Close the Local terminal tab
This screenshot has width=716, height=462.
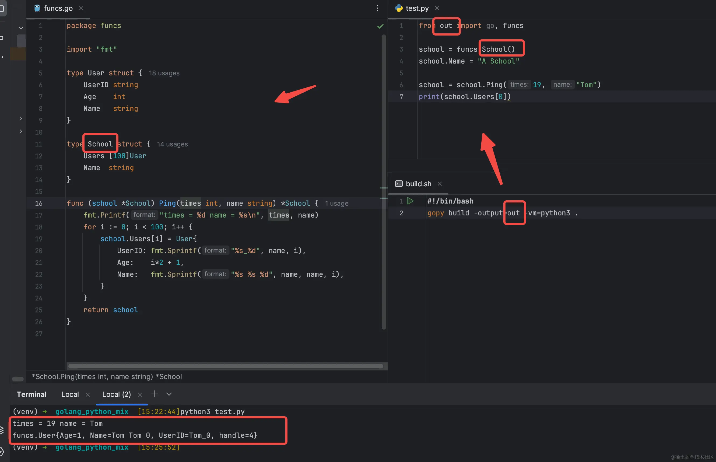click(x=87, y=394)
